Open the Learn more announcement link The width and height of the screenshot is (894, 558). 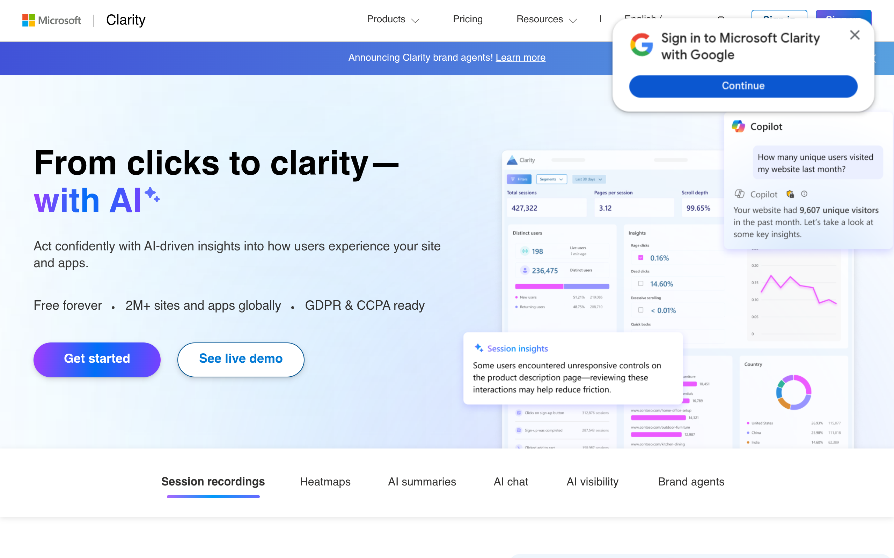520,58
